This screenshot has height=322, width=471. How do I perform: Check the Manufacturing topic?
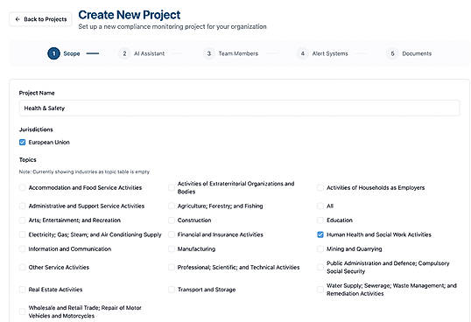tap(172, 249)
